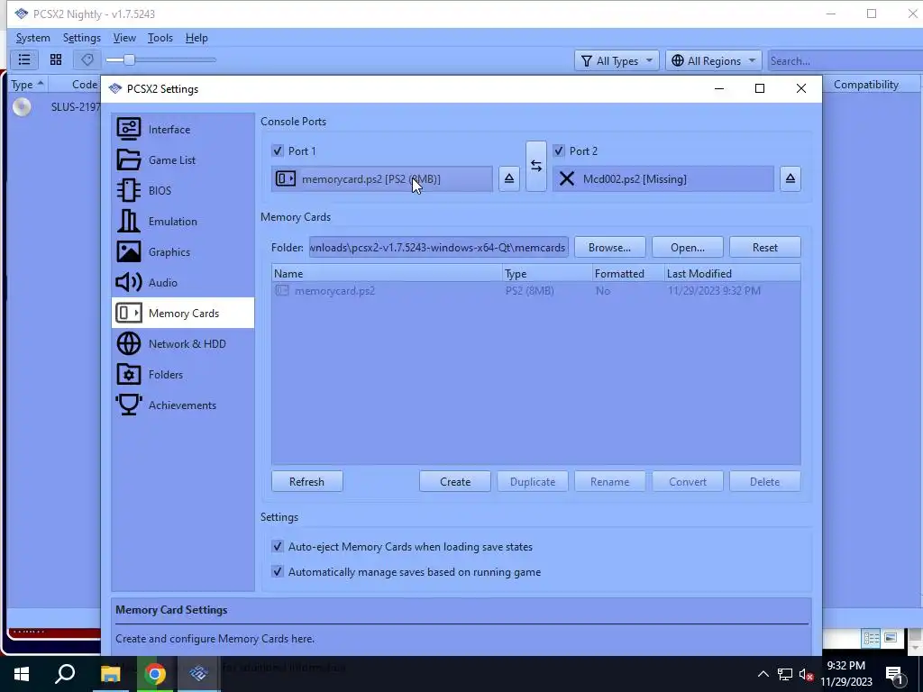Open the Achievements settings page
This screenshot has height=692, width=923.
coord(182,405)
